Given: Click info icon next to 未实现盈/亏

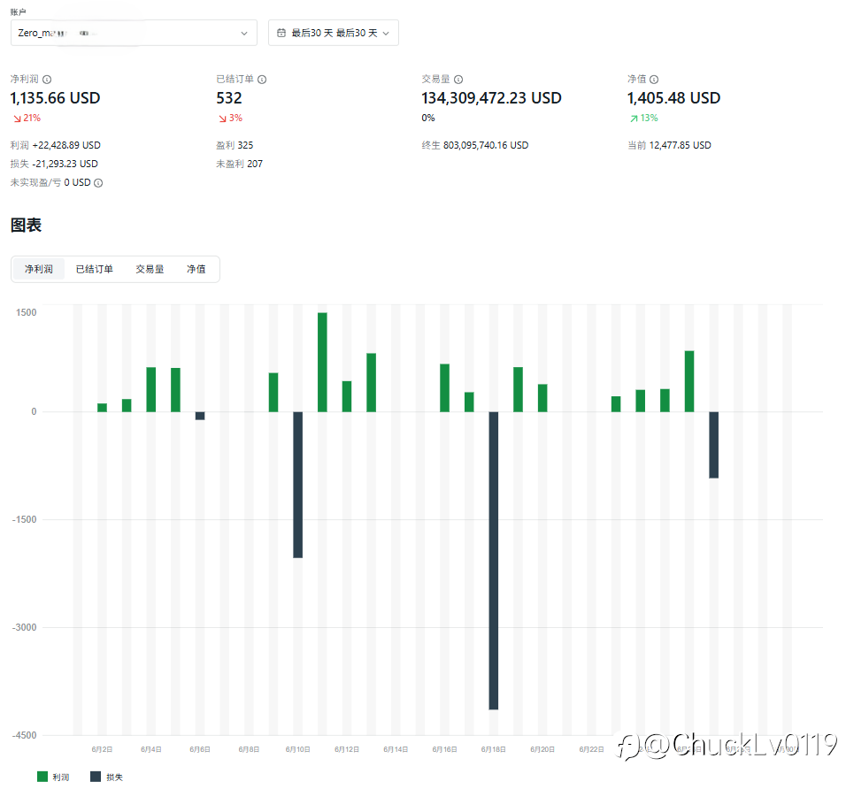Looking at the screenshot, I should [98, 183].
